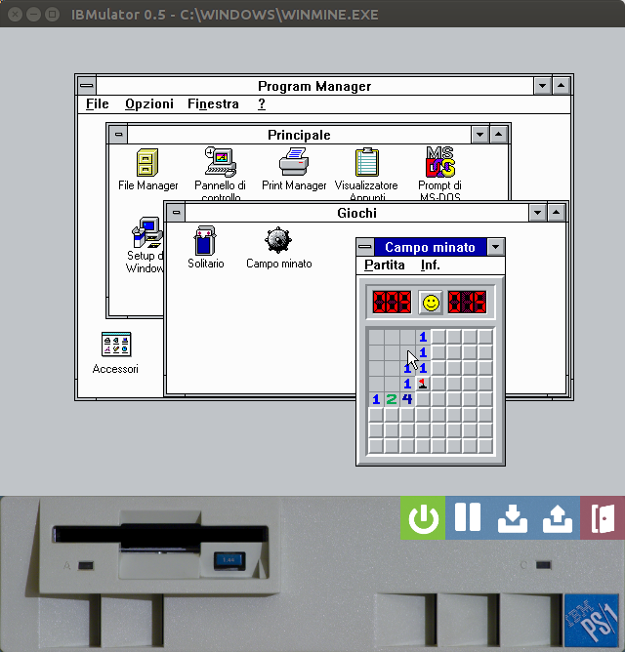
Task: Pause the emulator with the pause icon
Action: click(468, 517)
